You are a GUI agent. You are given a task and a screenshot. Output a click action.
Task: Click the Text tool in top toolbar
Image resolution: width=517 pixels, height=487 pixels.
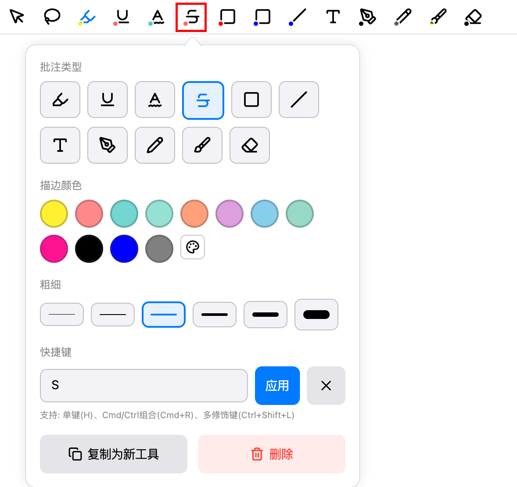tap(333, 17)
